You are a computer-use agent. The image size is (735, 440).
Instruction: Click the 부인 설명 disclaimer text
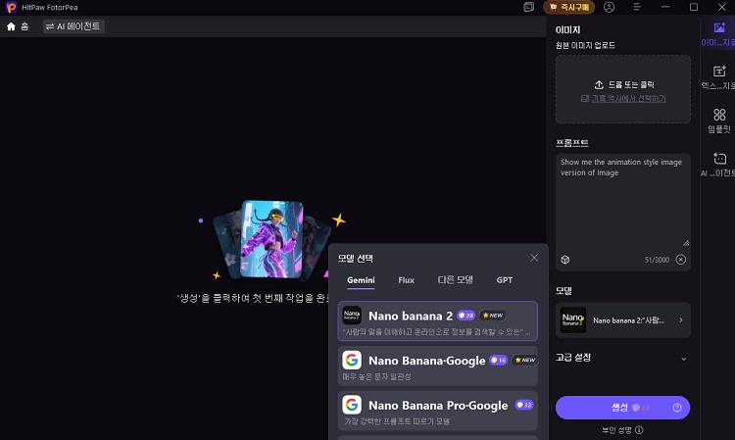click(x=616, y=429)
